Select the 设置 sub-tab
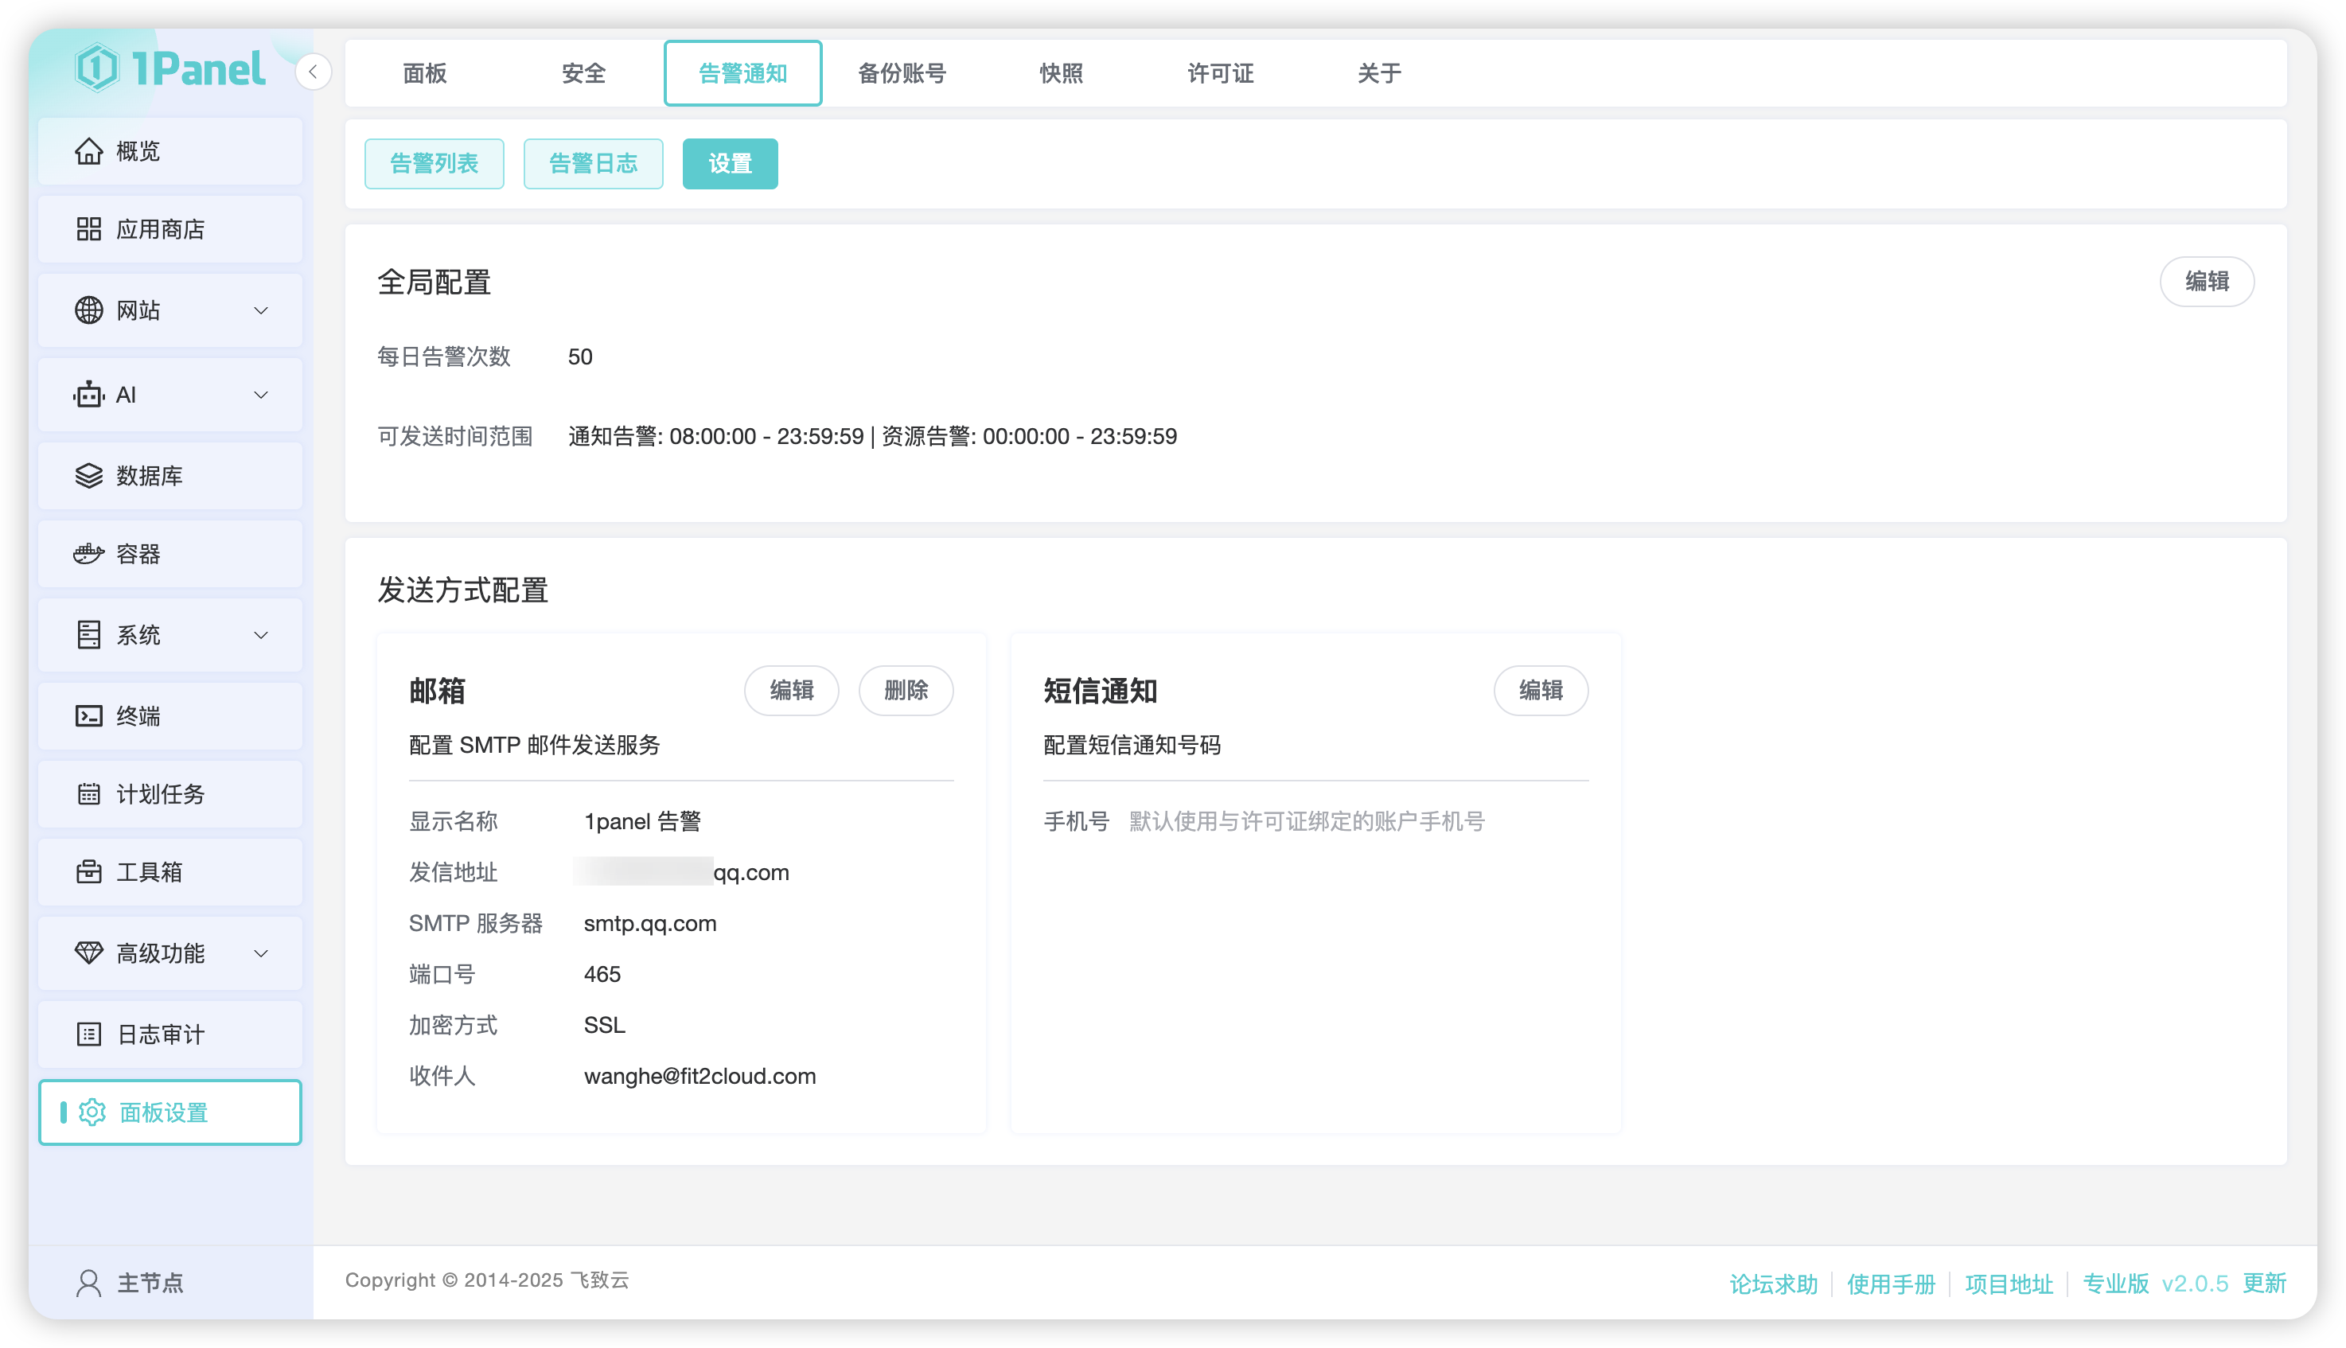 (731, 164)
